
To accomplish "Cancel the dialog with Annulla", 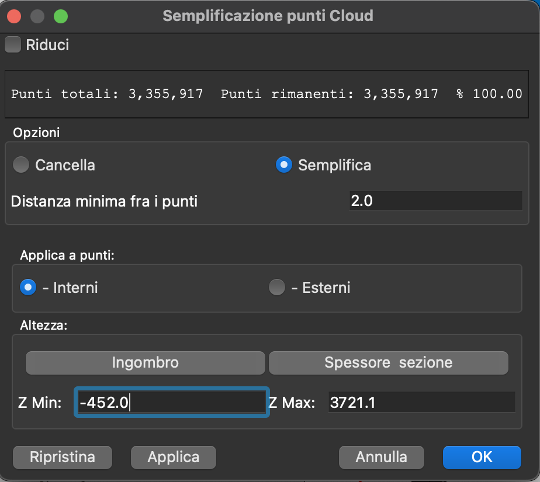I will 381,457.
